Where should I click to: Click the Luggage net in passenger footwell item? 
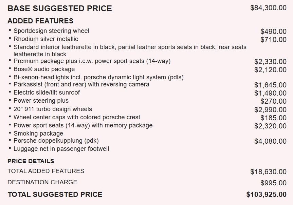point(61,149)
